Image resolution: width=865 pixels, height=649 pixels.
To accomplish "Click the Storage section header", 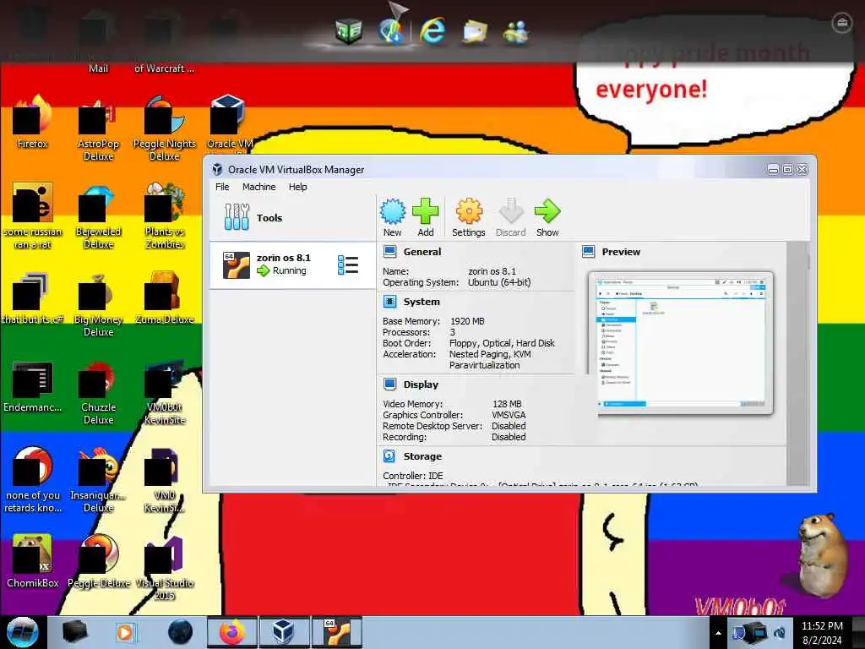I will [x=422, y=456].
